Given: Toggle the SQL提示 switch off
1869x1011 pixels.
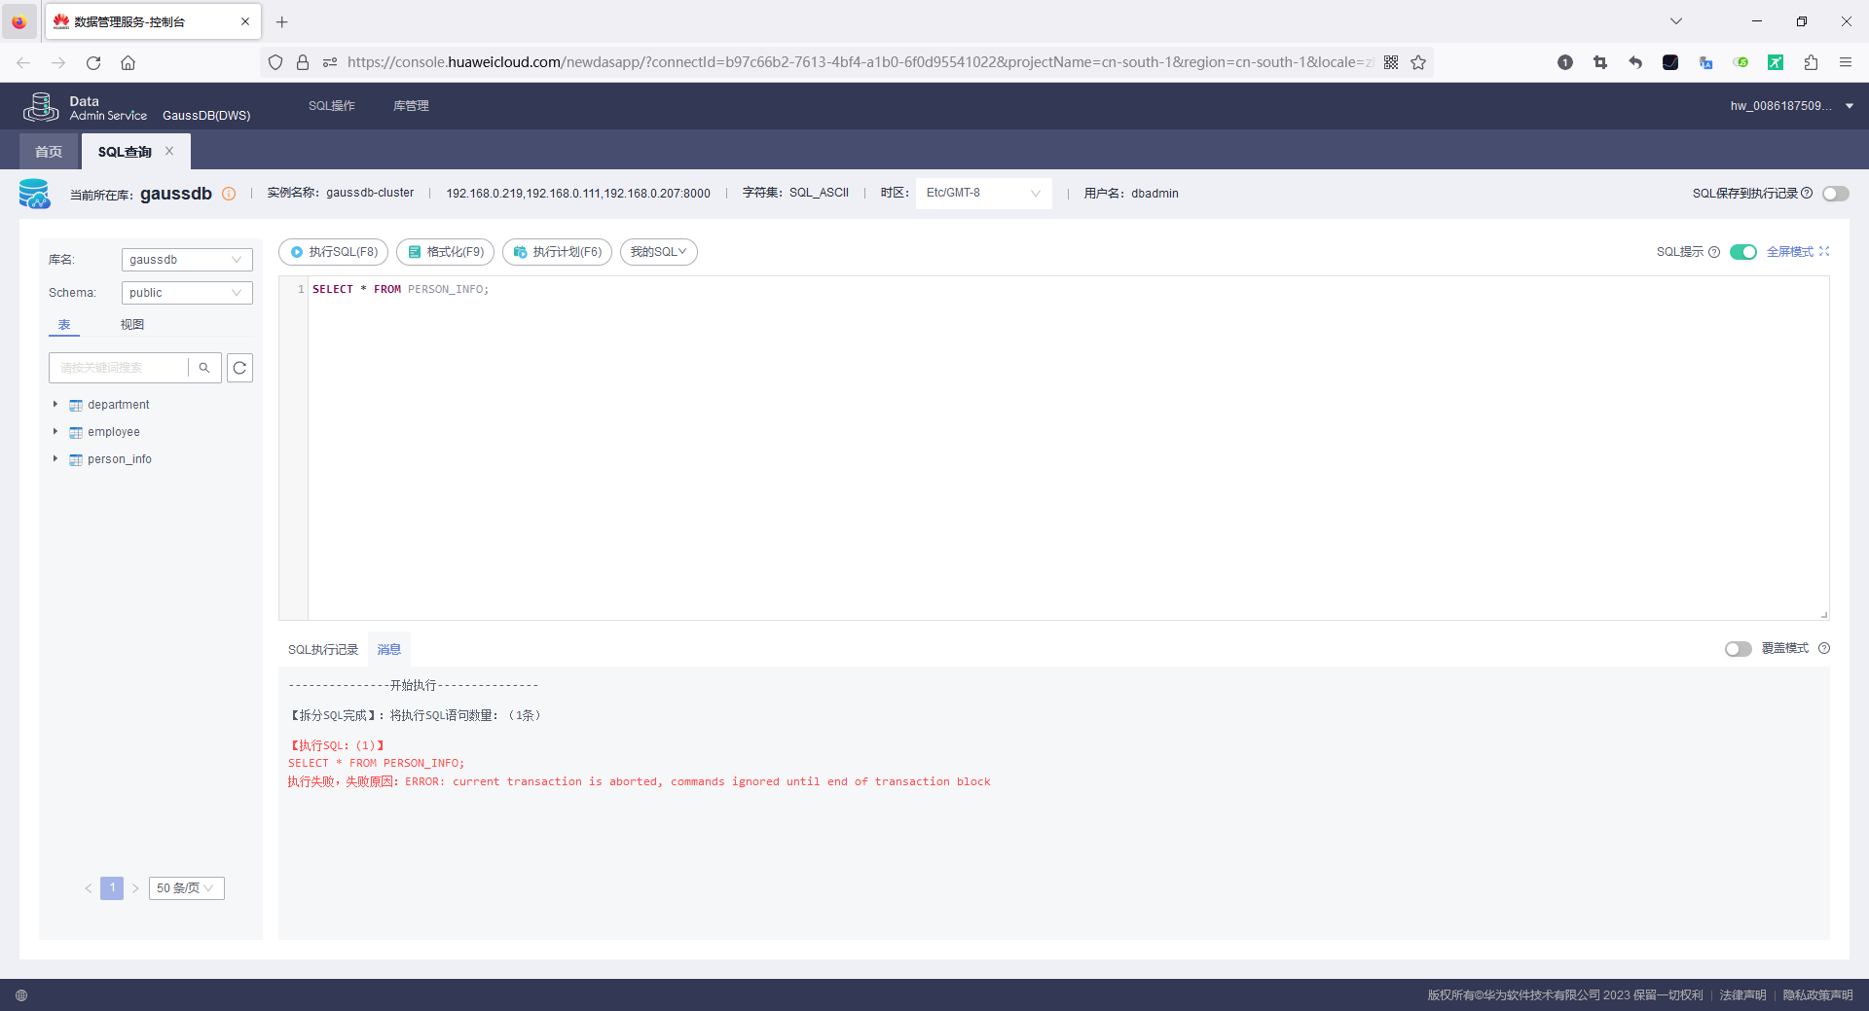Looking at the screenshot, I should click(x=1743, y=252).
